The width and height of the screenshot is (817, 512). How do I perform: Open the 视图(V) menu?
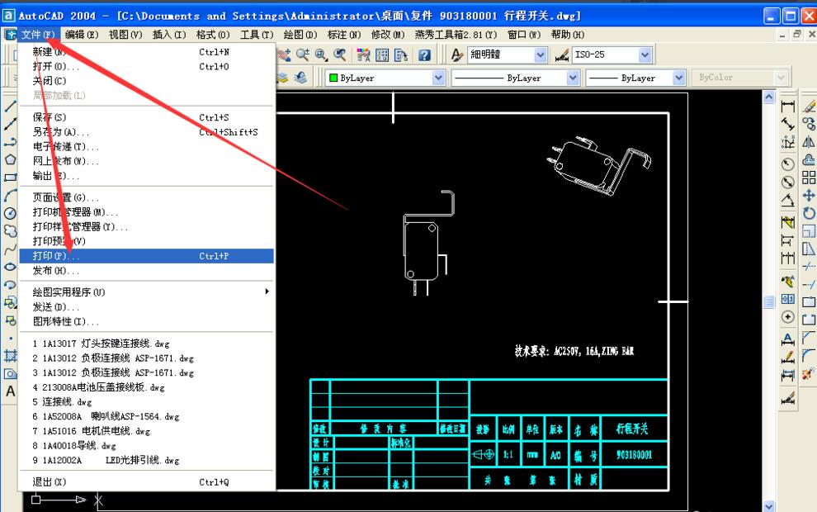[125, 35]
